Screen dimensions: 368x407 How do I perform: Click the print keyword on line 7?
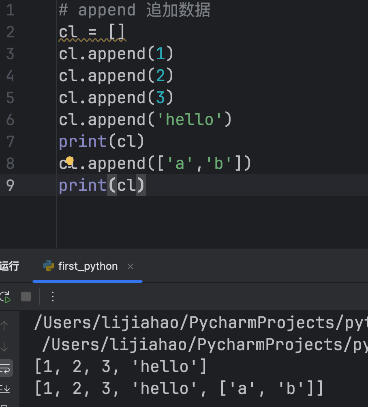pos(83,142)
